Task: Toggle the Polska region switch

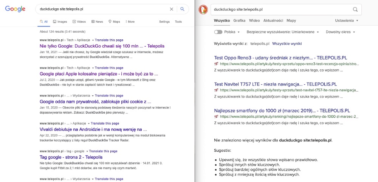Action: (218, 32)
